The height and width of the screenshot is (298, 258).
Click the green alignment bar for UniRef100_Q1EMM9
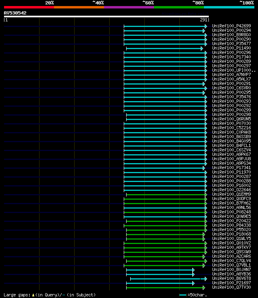tap(166, 195)
